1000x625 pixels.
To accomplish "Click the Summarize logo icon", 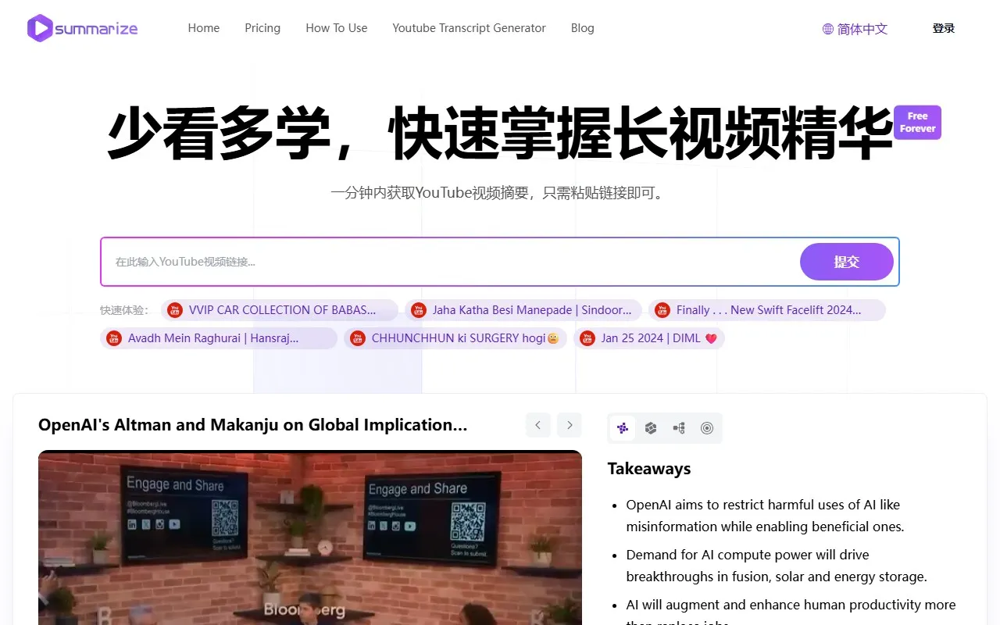I will click(x=40, y=29).
